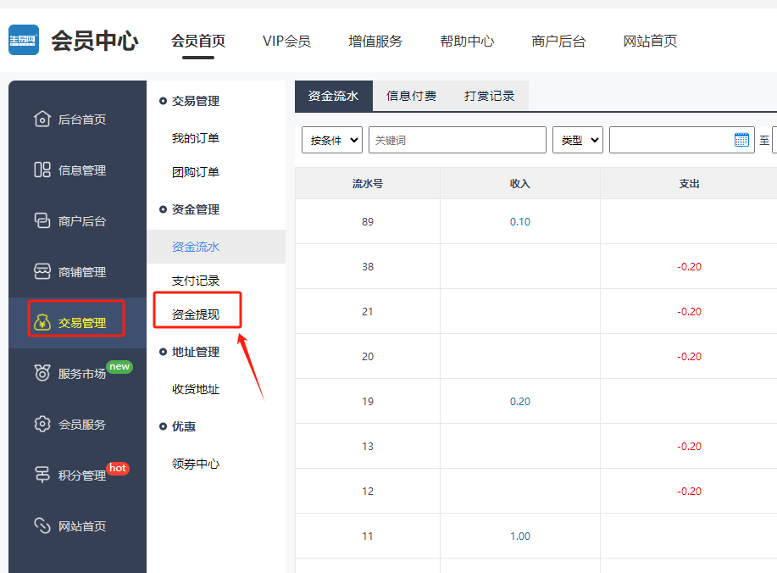Viewport: 777px width, 573px height.
Task: Click the start date input field
Action: [670, 140]
